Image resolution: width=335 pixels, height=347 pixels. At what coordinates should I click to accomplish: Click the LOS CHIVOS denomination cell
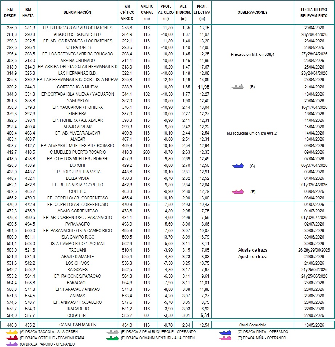point(78,263)
